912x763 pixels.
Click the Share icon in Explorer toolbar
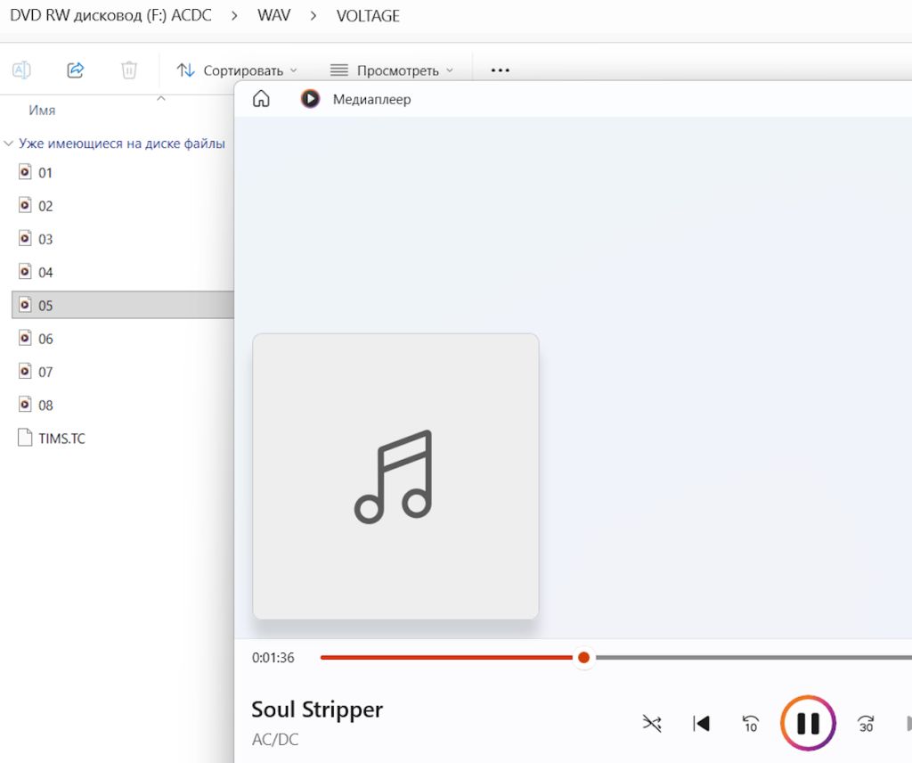point(76,70)
